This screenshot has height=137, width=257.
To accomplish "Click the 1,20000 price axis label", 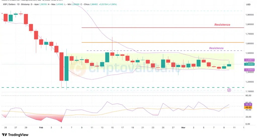I will pos(250,82).
